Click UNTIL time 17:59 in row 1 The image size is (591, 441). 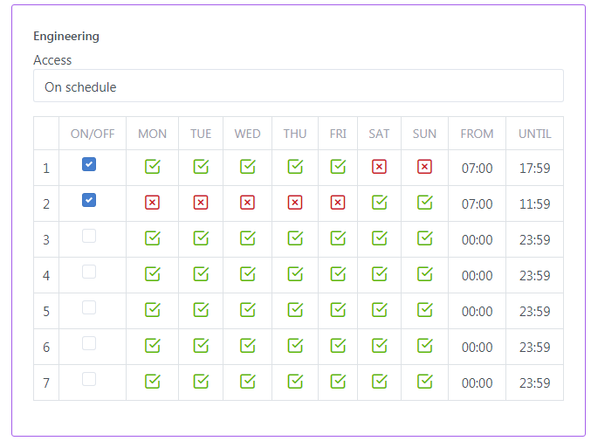(x=534, y=168)
